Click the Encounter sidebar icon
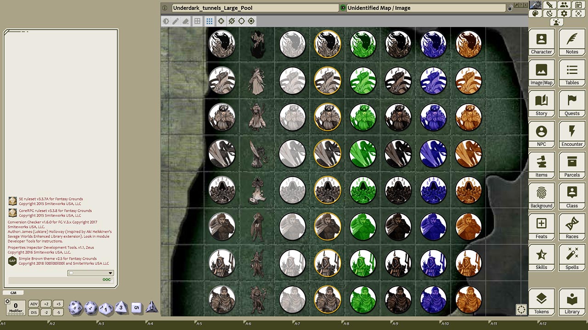Image resolution: width=588 pixels, height=330 pixels. pos(572,135)
